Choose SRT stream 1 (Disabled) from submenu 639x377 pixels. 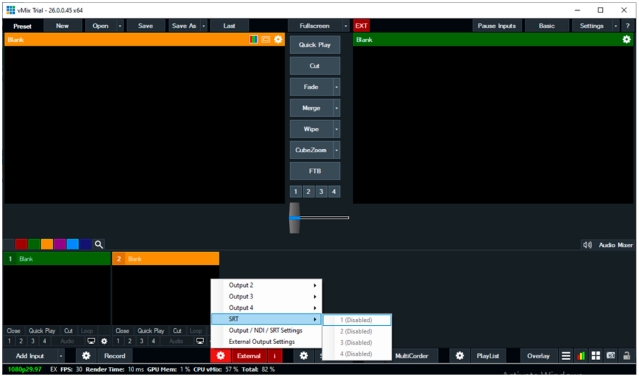pos(358,320)
